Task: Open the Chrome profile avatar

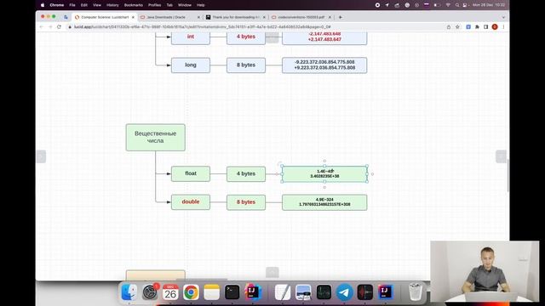Action: 495,26
